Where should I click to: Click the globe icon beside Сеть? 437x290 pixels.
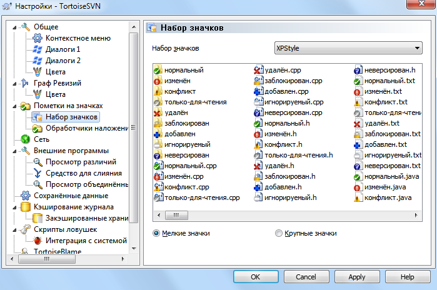point(26,139)
